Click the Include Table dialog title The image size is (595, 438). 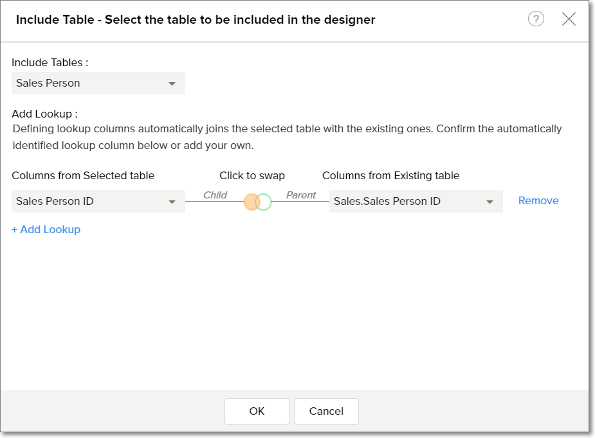coord(196,20)
